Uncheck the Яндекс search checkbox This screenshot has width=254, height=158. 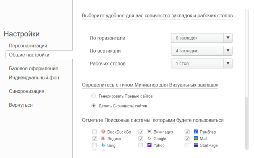point(94,139)
